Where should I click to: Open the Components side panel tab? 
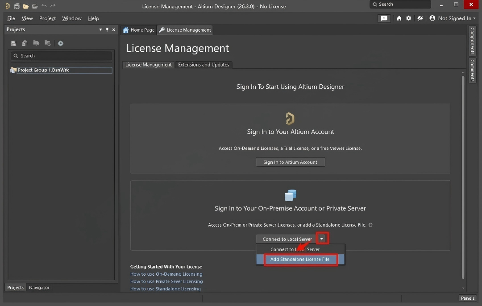pos(472,41)
